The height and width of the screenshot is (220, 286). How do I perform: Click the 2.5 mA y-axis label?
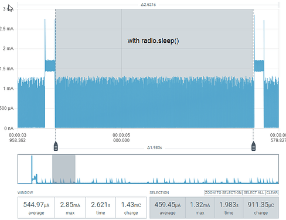(7, 29)
